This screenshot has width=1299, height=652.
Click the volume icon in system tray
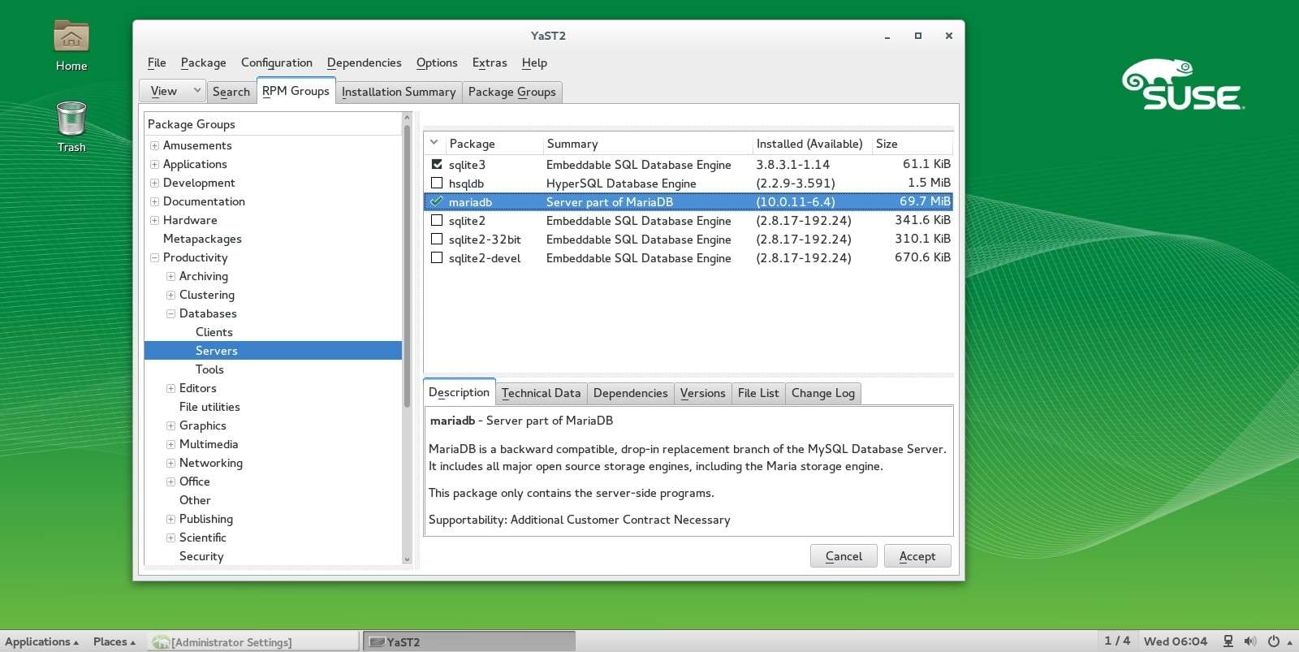tap(1250, 641)
